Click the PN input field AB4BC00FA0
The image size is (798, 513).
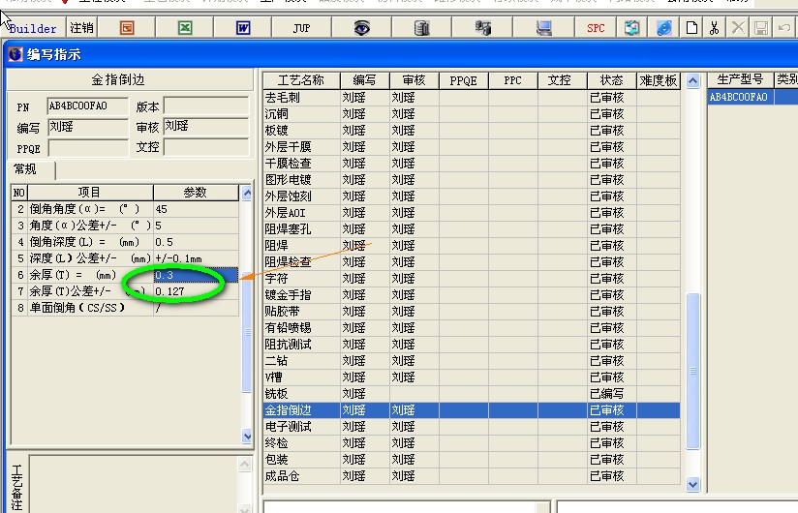tap(87, 106)
